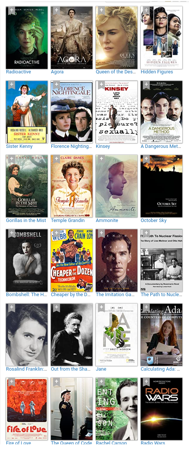Open the Calculating Ada title link
This screenshot has height=450, width=189.
click(161, 369)
